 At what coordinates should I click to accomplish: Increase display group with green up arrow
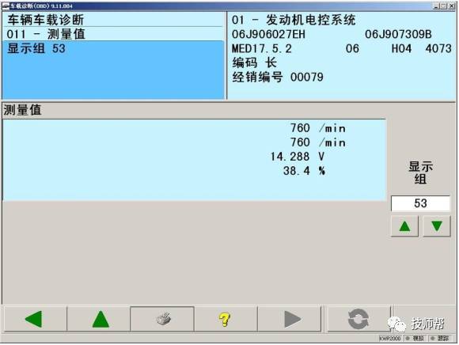click(405, 226)
